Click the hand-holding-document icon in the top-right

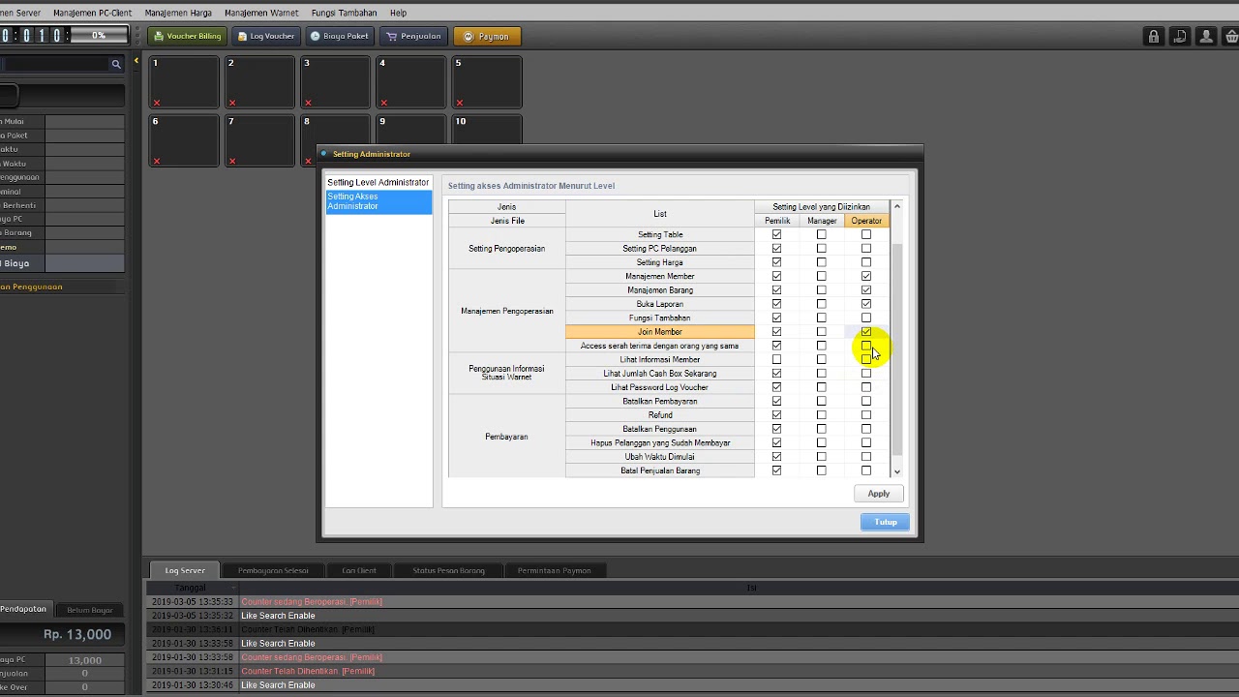pos(1180,37)
